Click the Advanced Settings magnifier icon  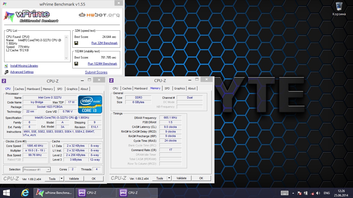6,72
